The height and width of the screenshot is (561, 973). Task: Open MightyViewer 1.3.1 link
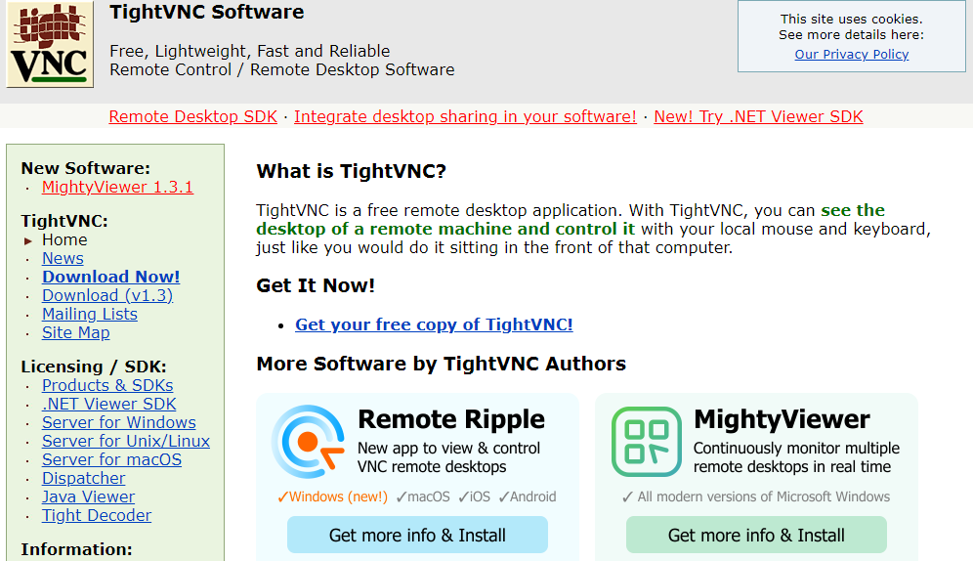point(117,187)
